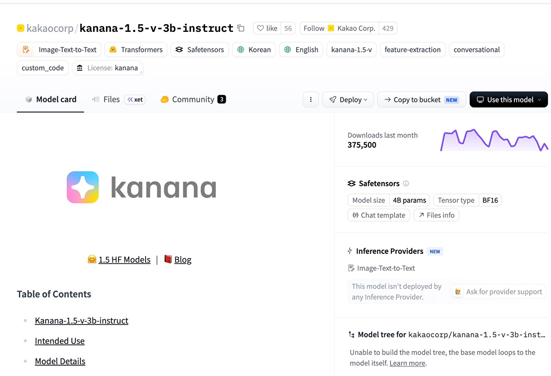Select the Image-Text-to-Text tag icon
This screenshot has width=551, height=376.
(26, 49)
